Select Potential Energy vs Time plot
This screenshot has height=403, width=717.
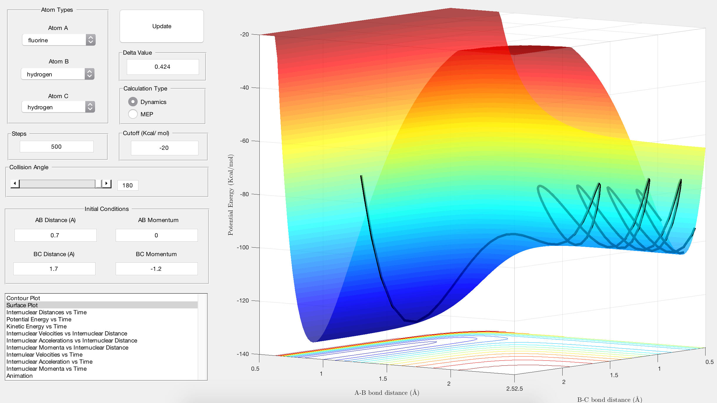pyautogui.click(x=39, y=319)
